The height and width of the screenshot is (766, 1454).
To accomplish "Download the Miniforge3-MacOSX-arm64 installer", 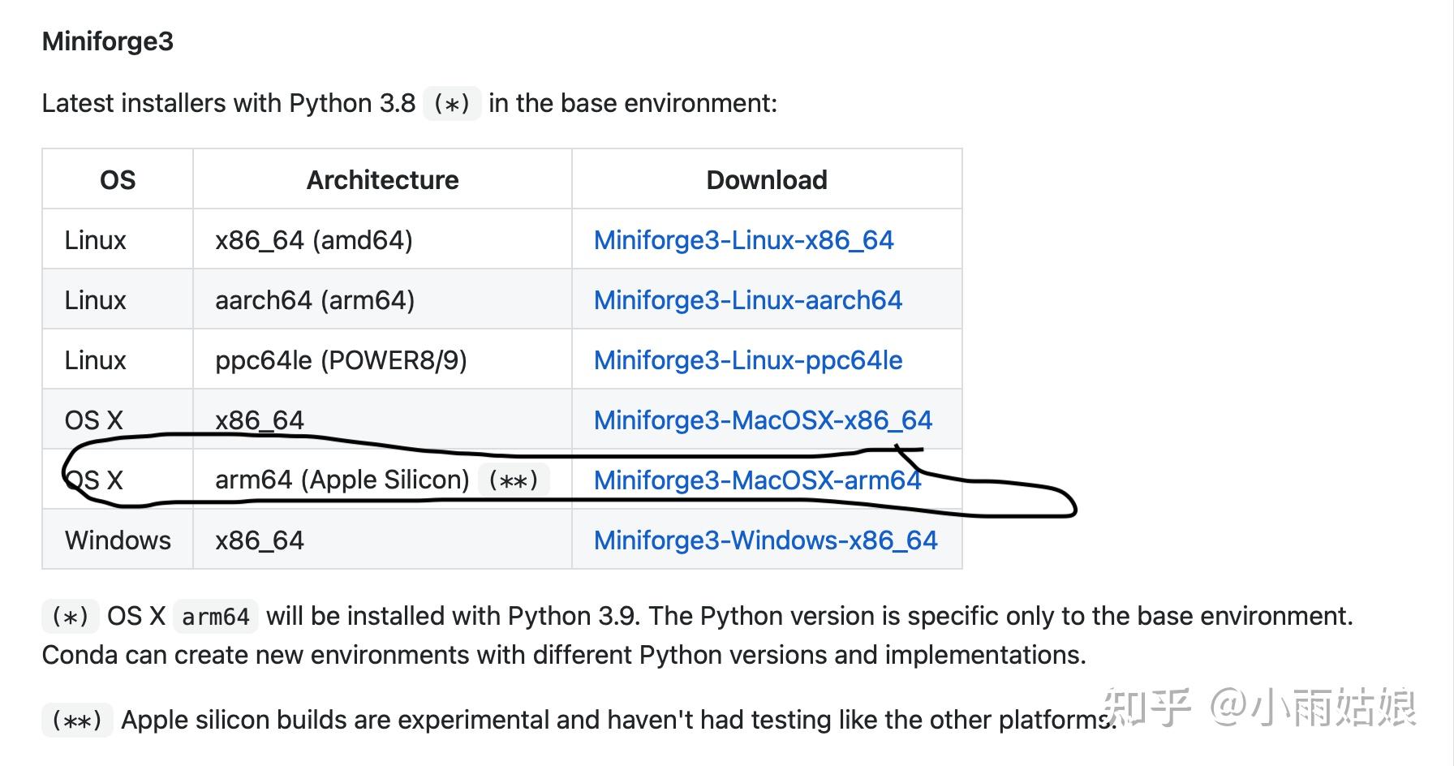I will (x=757, y=480).
